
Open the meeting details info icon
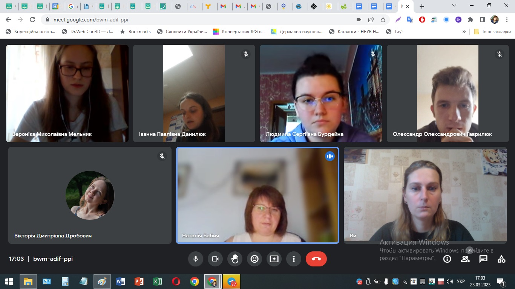[x=447, y=259]
